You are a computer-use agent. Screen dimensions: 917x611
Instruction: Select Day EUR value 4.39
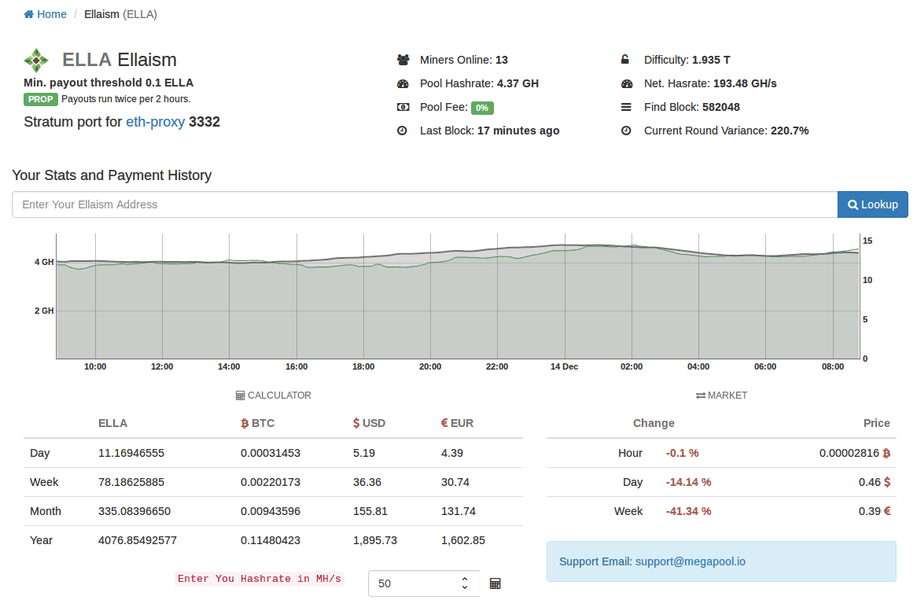tap(452, 453)
